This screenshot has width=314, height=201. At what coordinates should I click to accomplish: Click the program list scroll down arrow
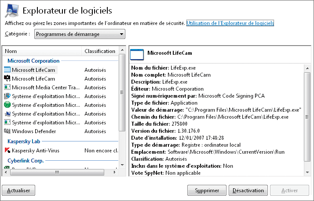(x=122, y=165)
